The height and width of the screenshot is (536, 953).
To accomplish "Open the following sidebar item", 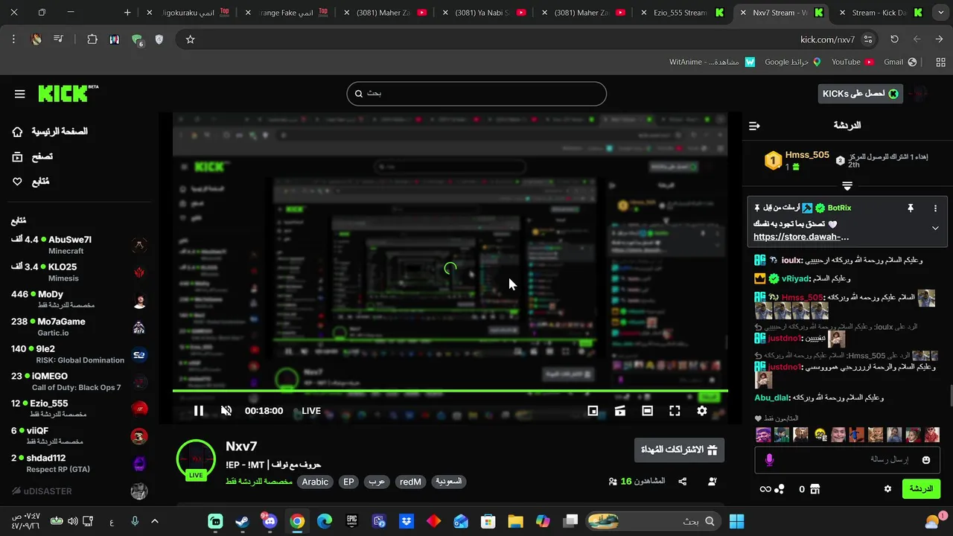I will click(31, 182).
